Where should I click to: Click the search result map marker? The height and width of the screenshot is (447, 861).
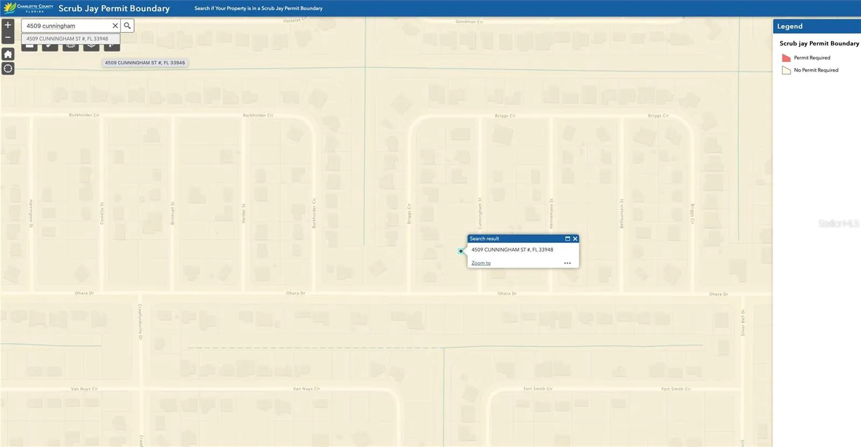tap(461, 251)
